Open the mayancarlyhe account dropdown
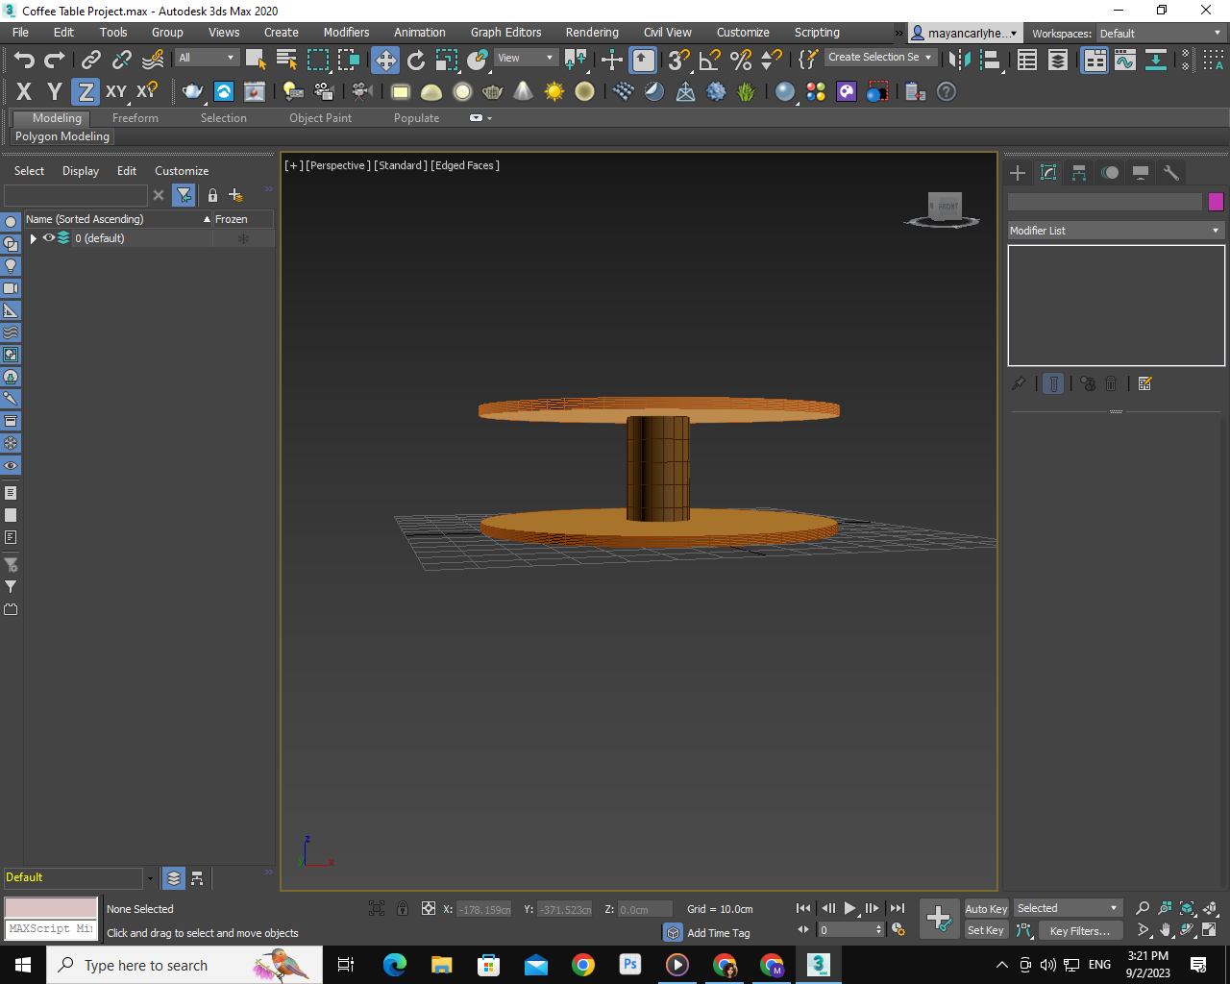Image resolution: width=1230 pixels, height=984 pixels. [965, 34]
